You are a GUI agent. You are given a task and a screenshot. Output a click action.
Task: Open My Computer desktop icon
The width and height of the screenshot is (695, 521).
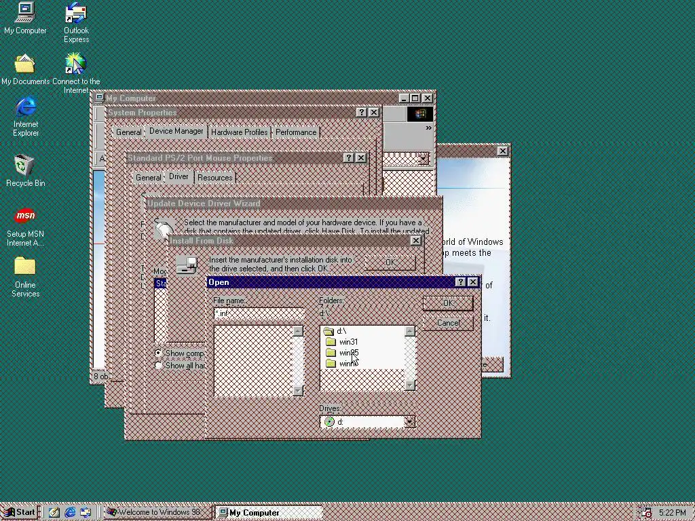coord(25,18)
